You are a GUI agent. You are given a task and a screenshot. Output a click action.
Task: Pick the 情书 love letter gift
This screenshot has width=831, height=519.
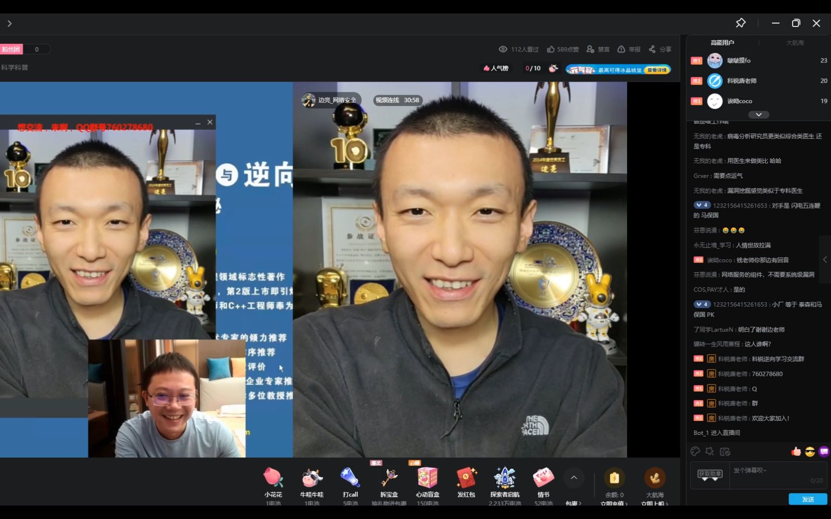tap(543, 478)
